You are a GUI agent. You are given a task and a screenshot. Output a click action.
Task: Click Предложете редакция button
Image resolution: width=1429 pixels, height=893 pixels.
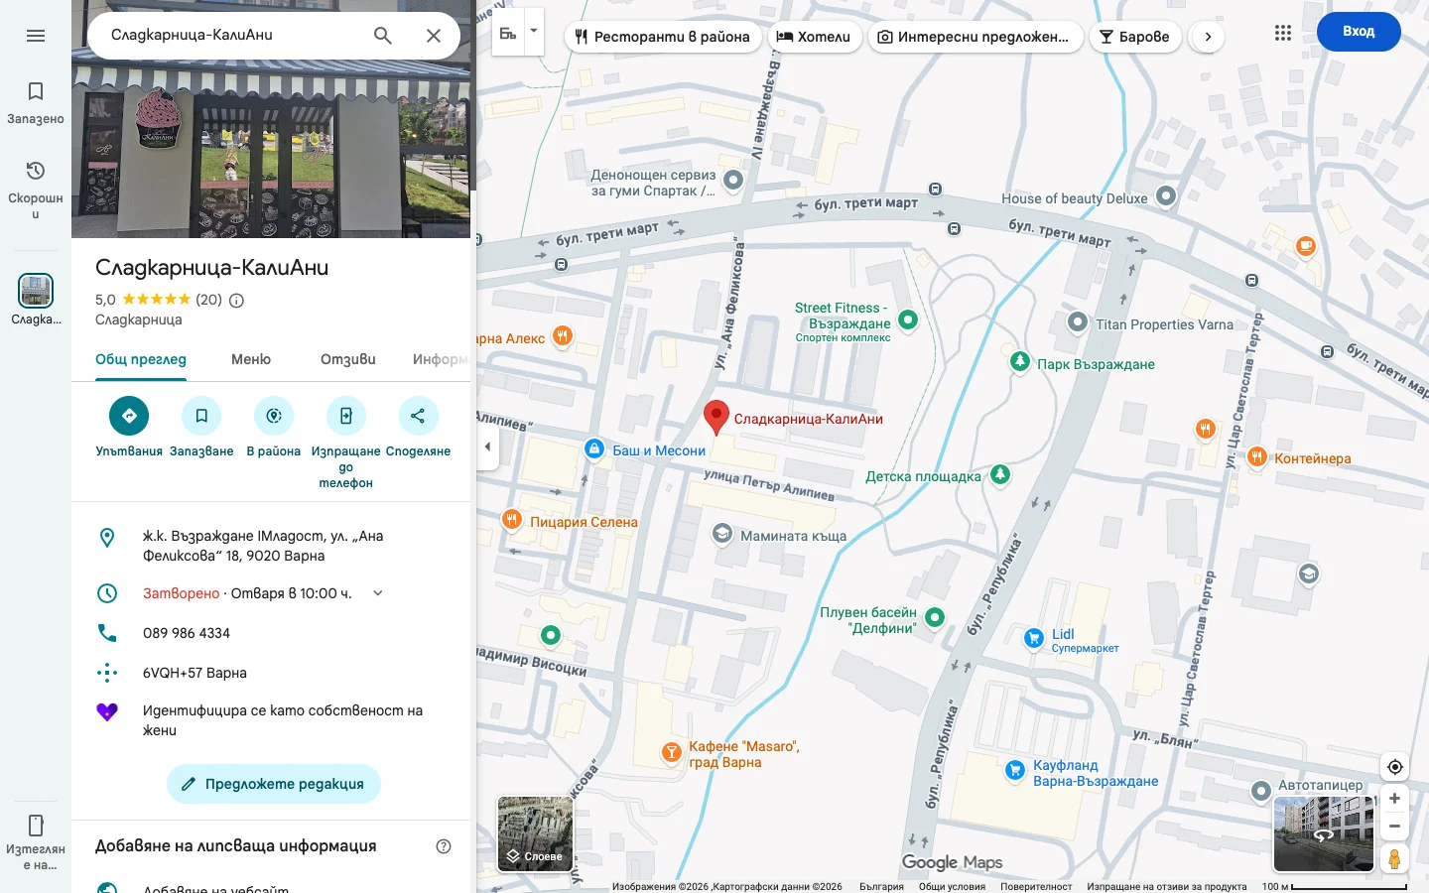tap(273, 784)
